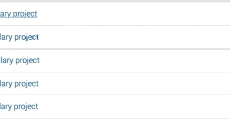
Task: Open the fourth row's project link
Action: (x=19, y=84)
